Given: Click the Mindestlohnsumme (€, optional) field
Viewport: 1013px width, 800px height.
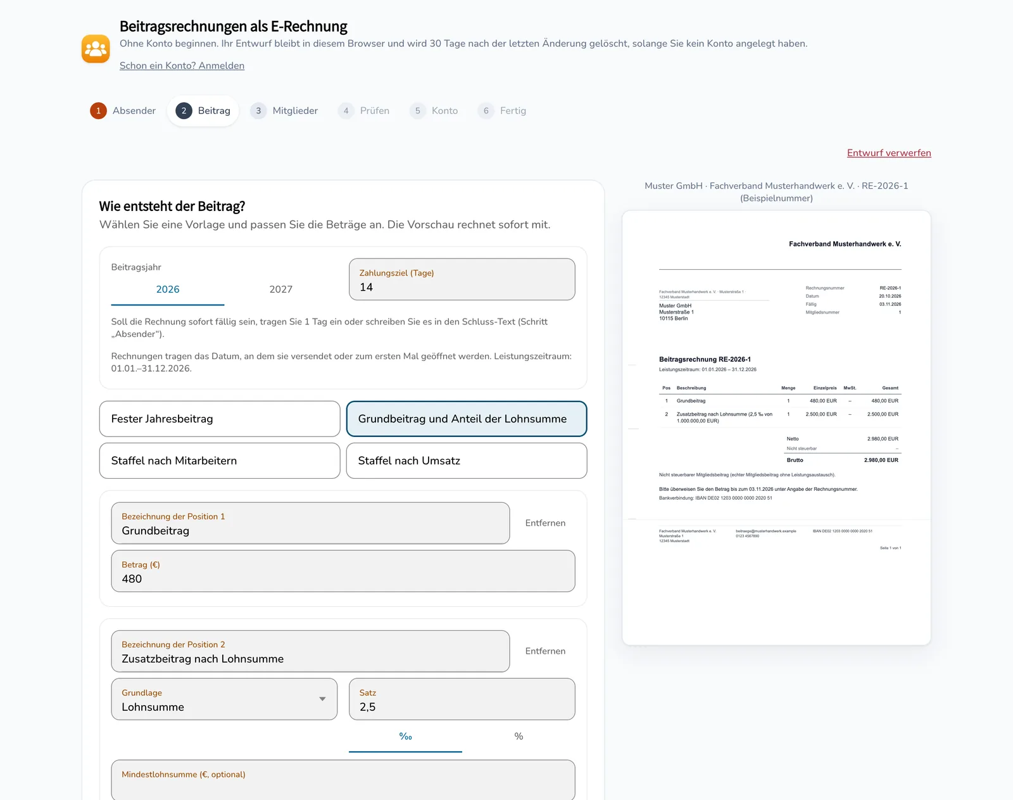Looking at the screenshot, I should pyautogui.click(x=343, y=780).
